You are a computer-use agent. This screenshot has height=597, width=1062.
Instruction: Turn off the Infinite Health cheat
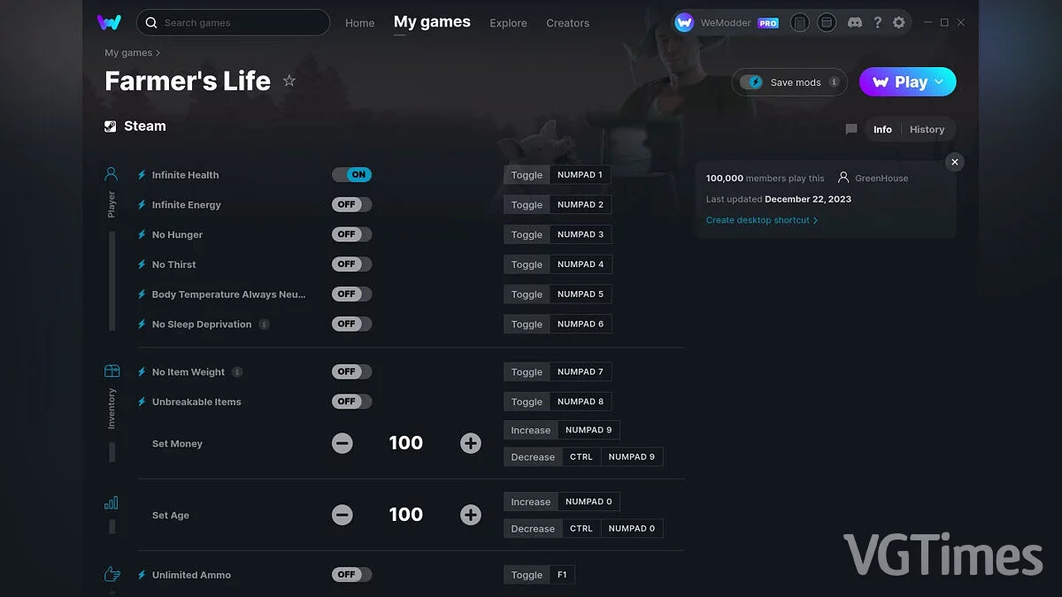tap(352, 174)
